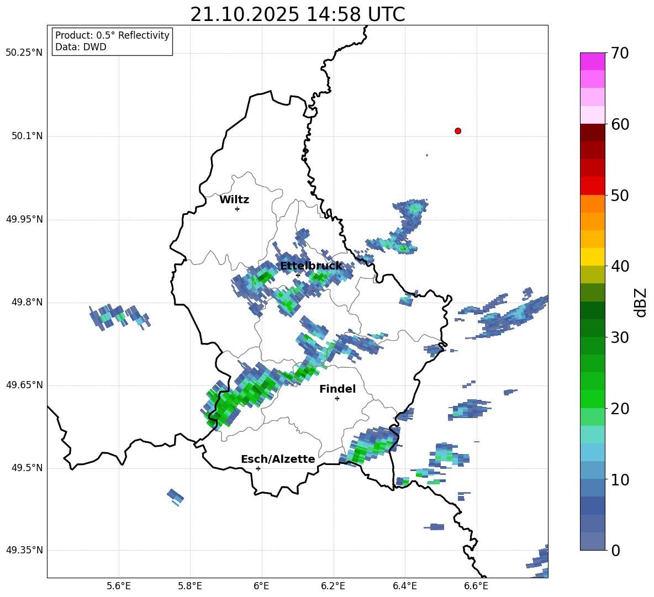Viewport: 654px width, 597px height.
Task: Click the 6.4°E longitude label
Action: point(404,586)
